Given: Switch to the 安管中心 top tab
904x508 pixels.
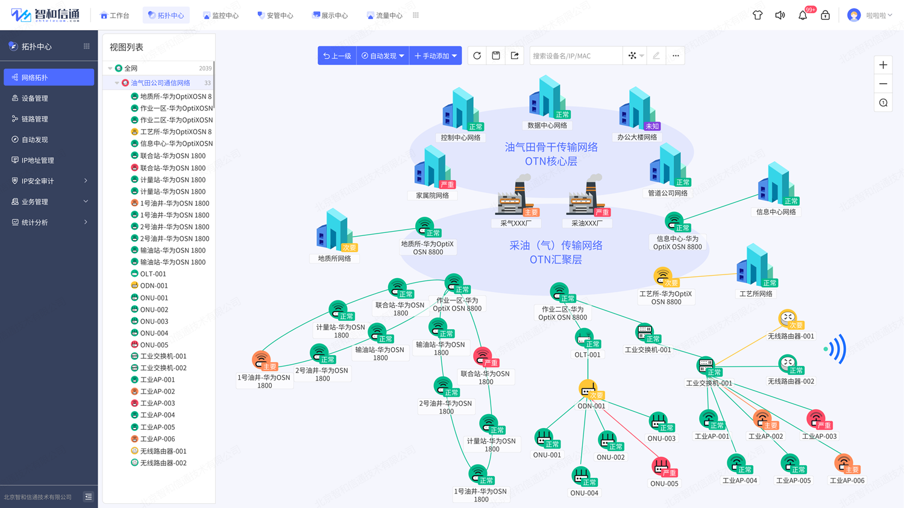Looking at the screenshot, I should 275,15.
